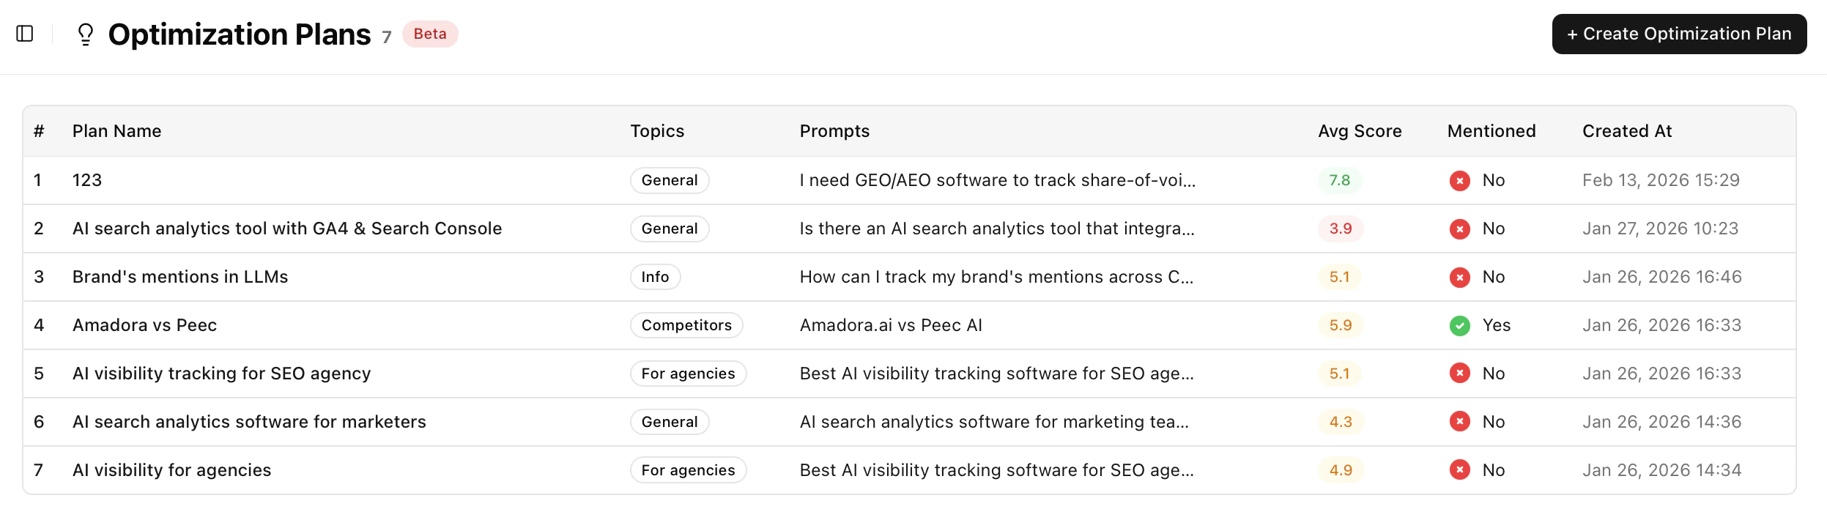Viewport: 1827px width, 520px height.
Task: Open the plan named Brand's mentions in LLMs
Action: point(179,277)
